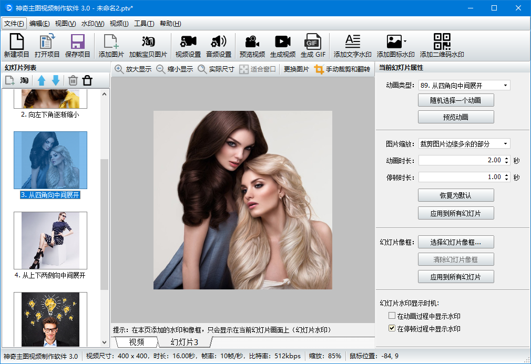Select slide thumbnail 3. 从四角向中间展开

click(50, 160)
